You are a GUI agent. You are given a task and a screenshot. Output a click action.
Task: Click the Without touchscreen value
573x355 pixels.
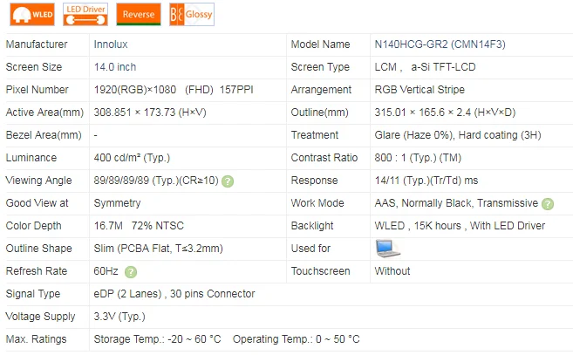tap(392, 271)
